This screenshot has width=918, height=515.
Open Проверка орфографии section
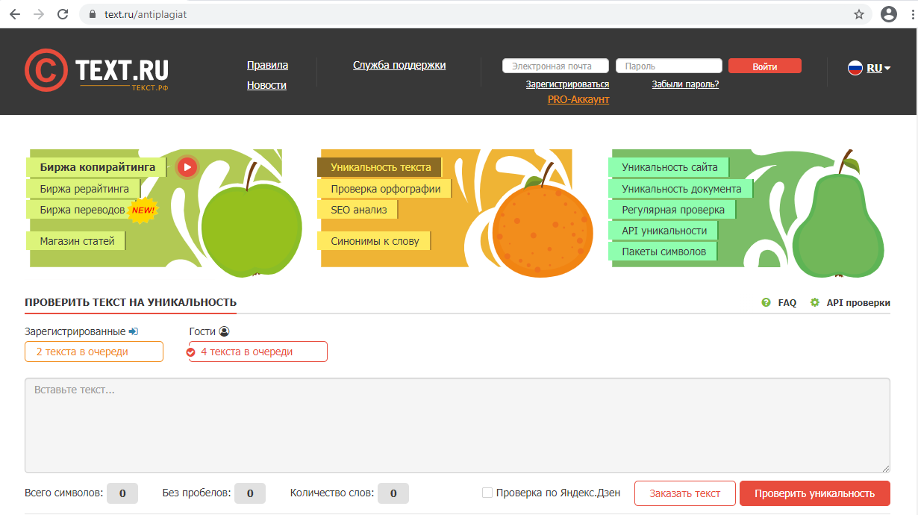coord(385,189)
